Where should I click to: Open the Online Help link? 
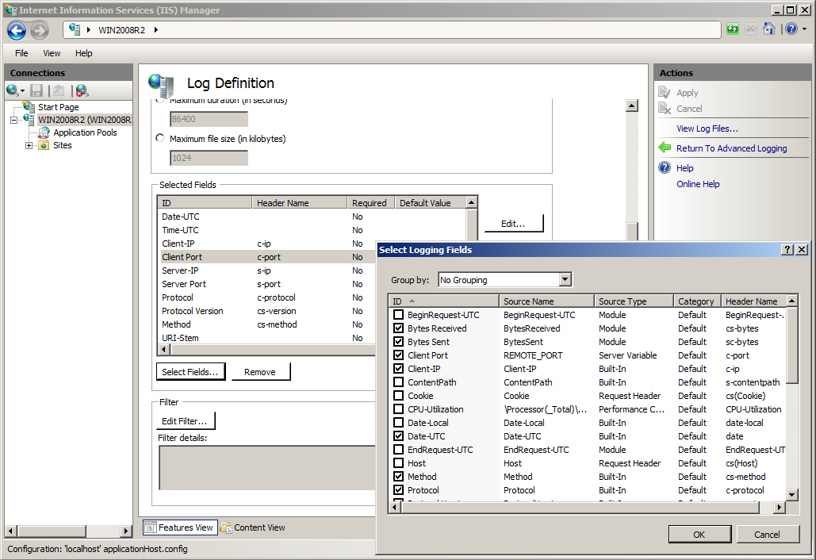[698, 184]
